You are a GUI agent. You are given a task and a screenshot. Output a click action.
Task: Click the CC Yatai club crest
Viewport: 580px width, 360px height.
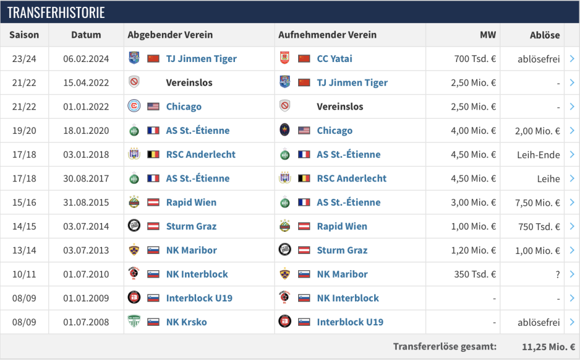285,59
